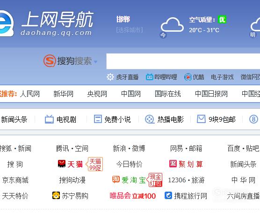Screen dimensions: 260x214
Task: Open the 中国网 link
Action: pyautogui.click(x=131, y=94)
